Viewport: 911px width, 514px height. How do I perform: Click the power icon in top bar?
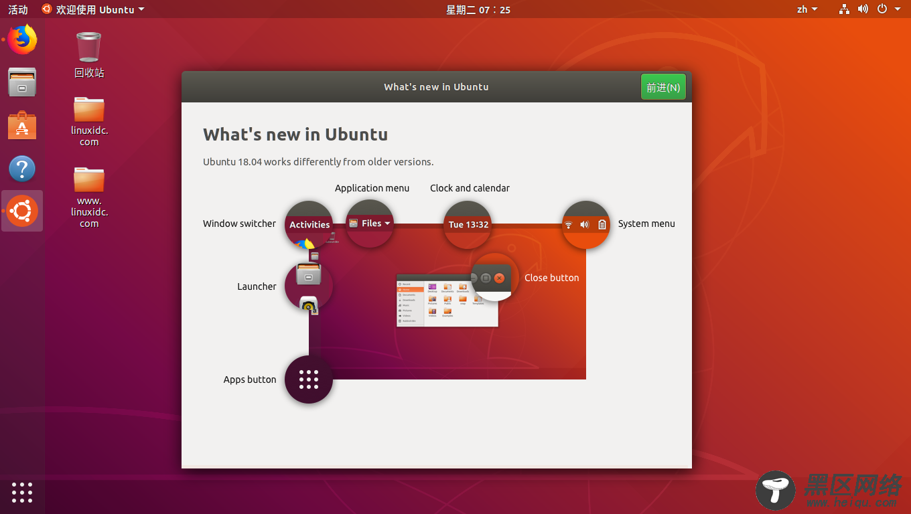(882, 9)
